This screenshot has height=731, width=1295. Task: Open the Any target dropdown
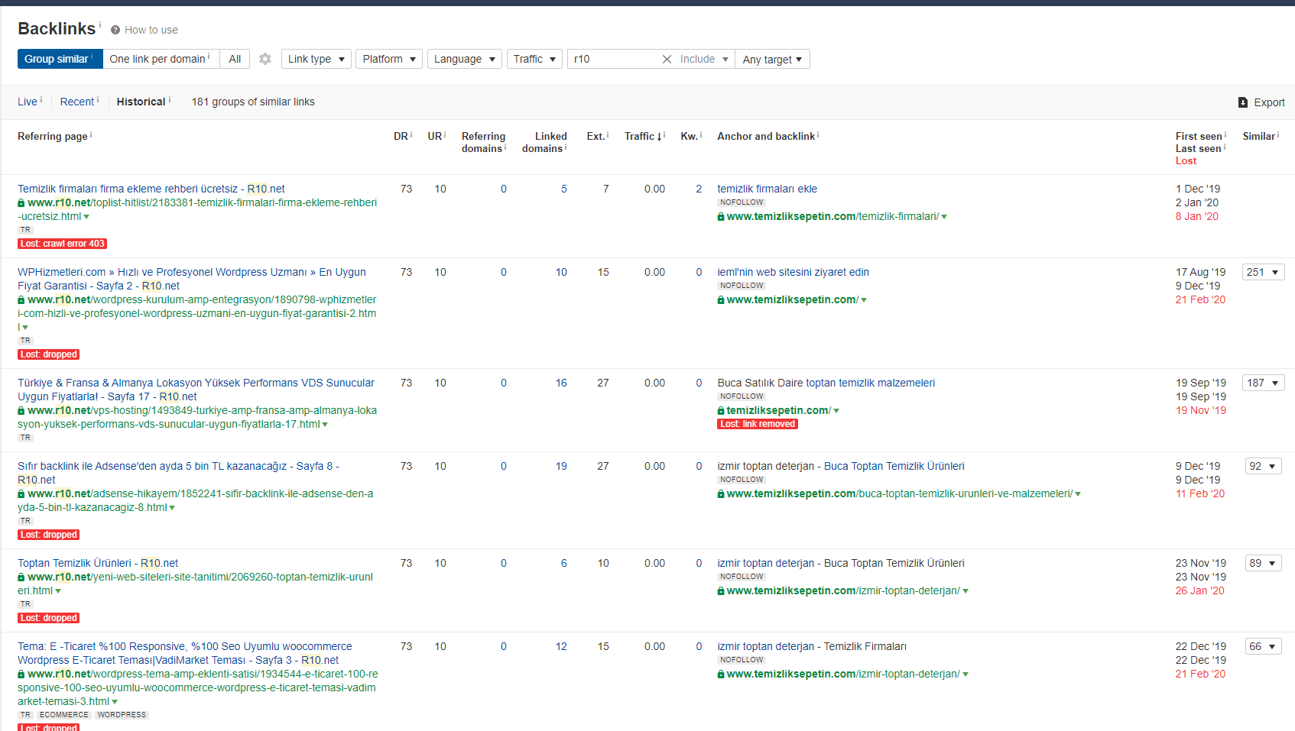[x=772, y=59]
